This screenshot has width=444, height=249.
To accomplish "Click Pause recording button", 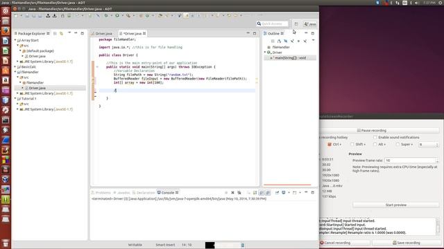I will (x=372, y=131).
